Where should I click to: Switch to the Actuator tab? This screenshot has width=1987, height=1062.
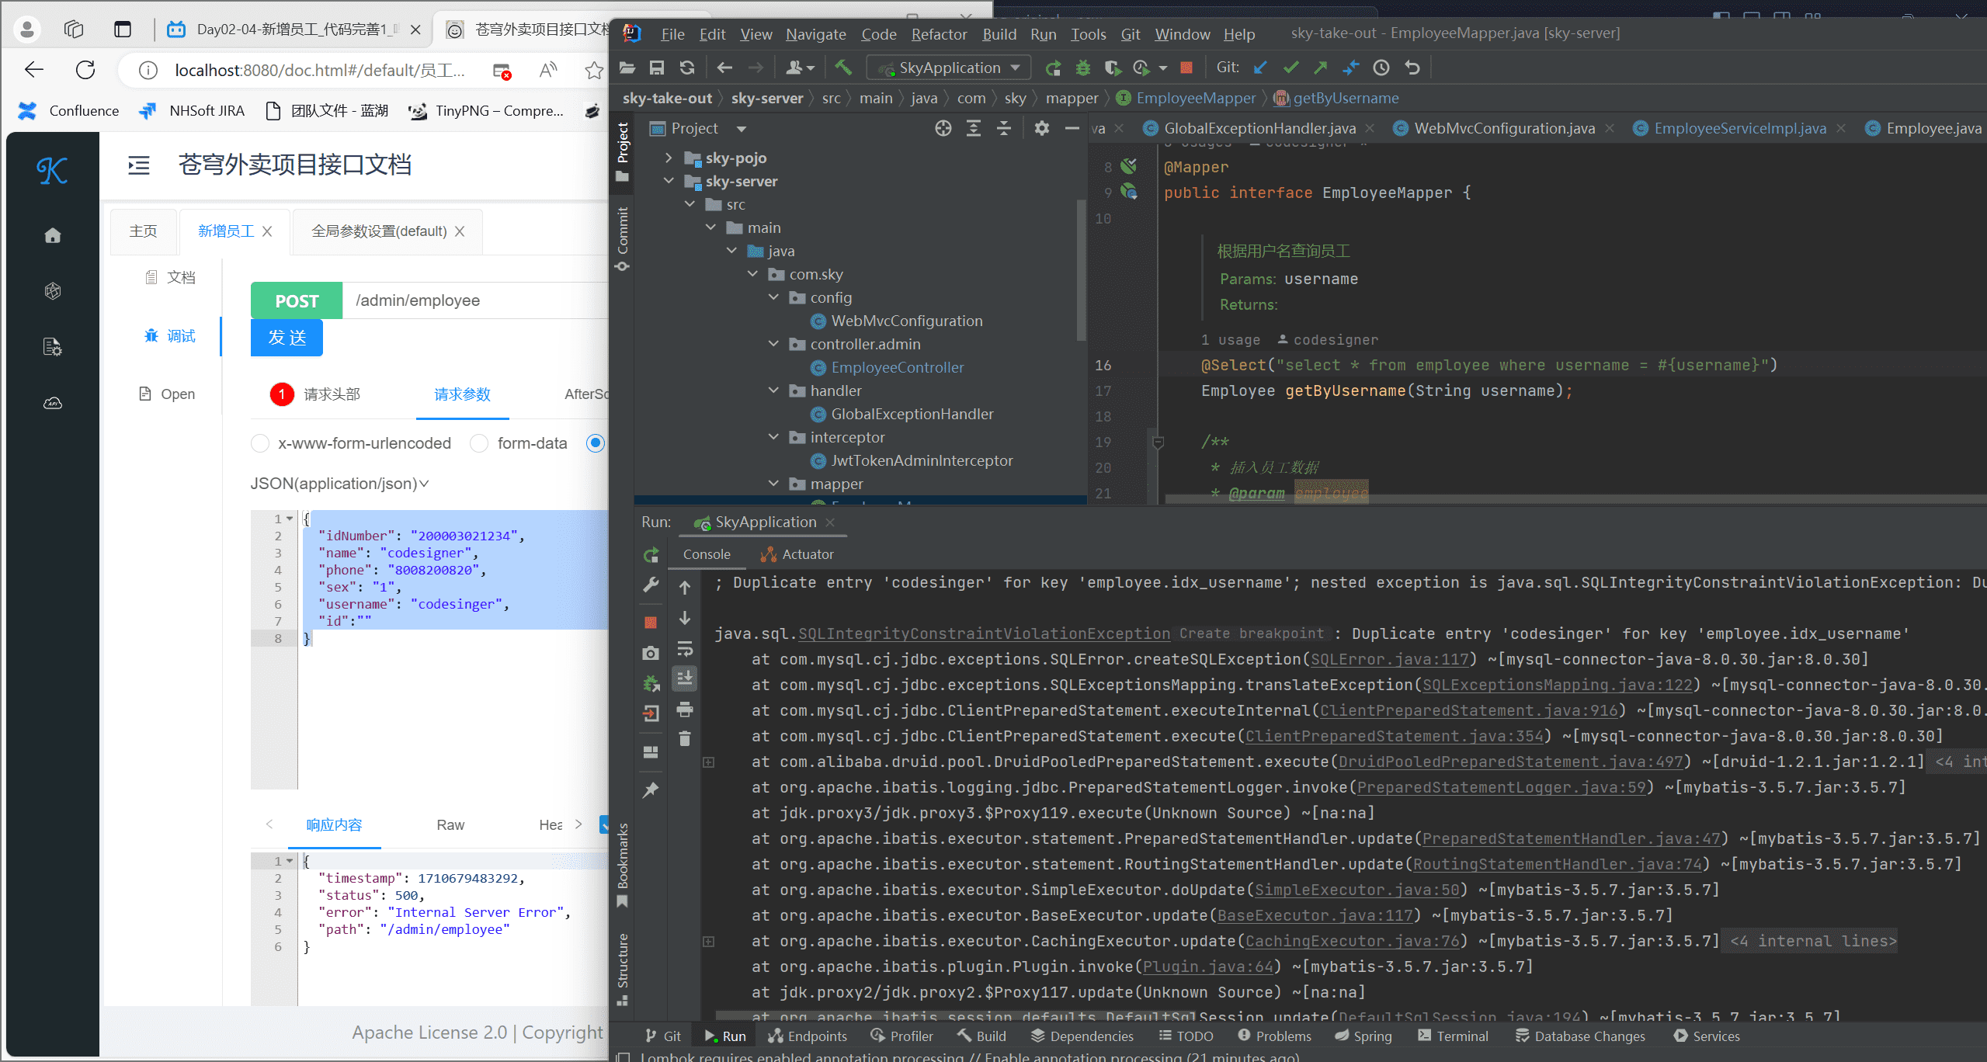[x=797, y=554]
